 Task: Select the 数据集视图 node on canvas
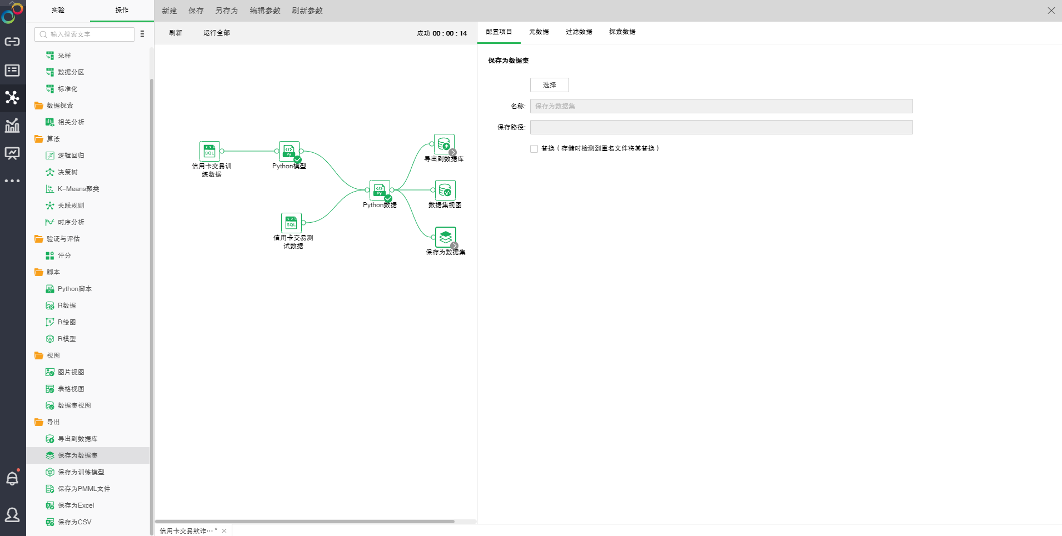(x=445, y=191)
